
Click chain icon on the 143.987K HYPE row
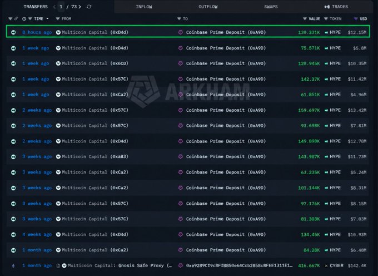(13, 157)
